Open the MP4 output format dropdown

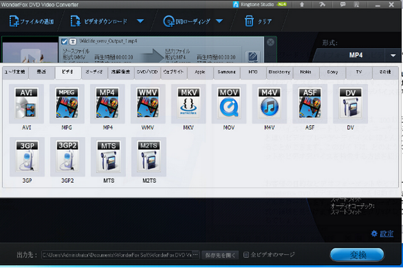pos(393,55)
